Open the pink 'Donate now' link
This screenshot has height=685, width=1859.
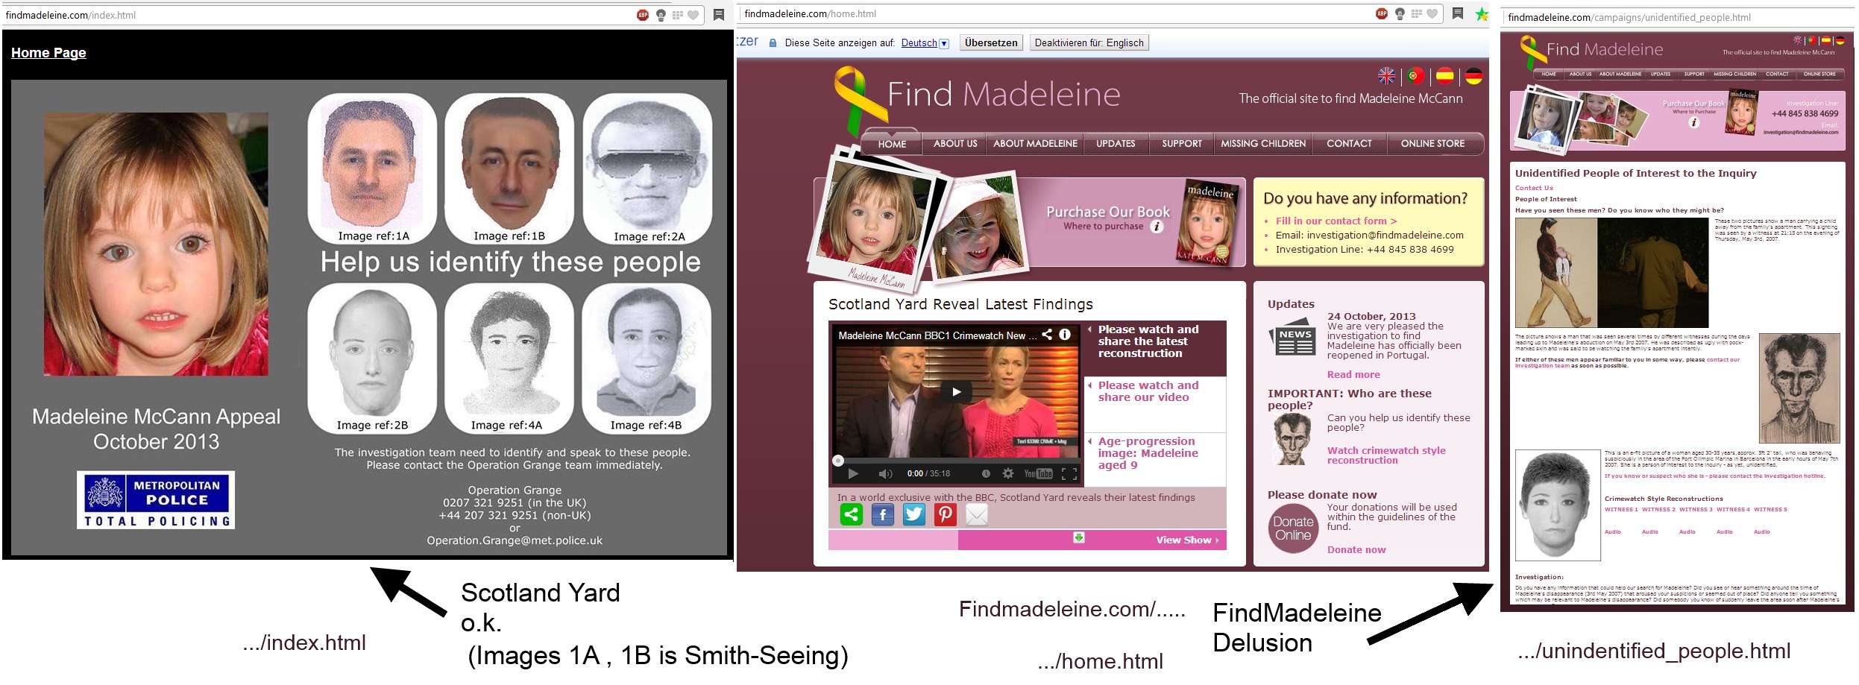[1356, 550]
